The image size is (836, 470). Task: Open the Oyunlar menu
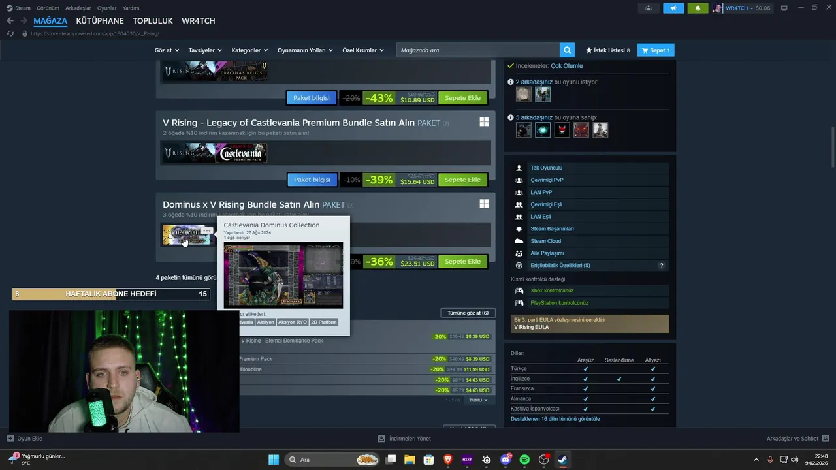(x=107, y=8)
